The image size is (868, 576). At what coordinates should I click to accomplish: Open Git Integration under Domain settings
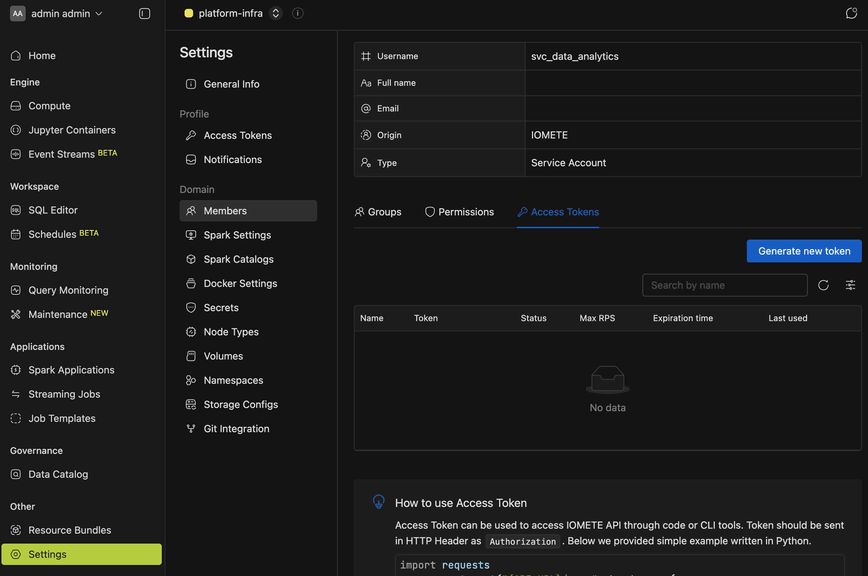[x=236, y=428]
